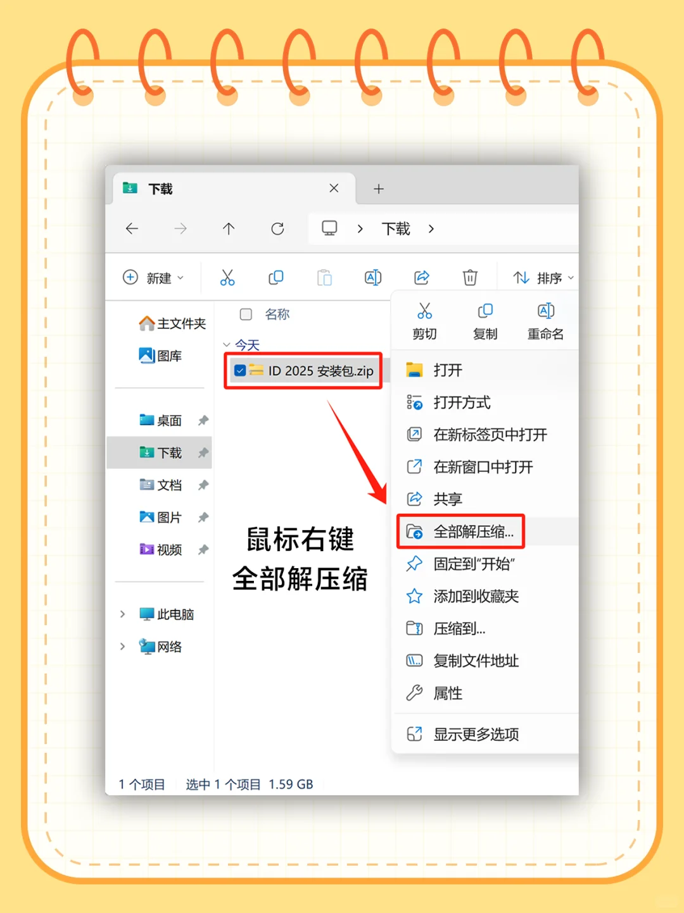Click the new tab plus button

378,189
